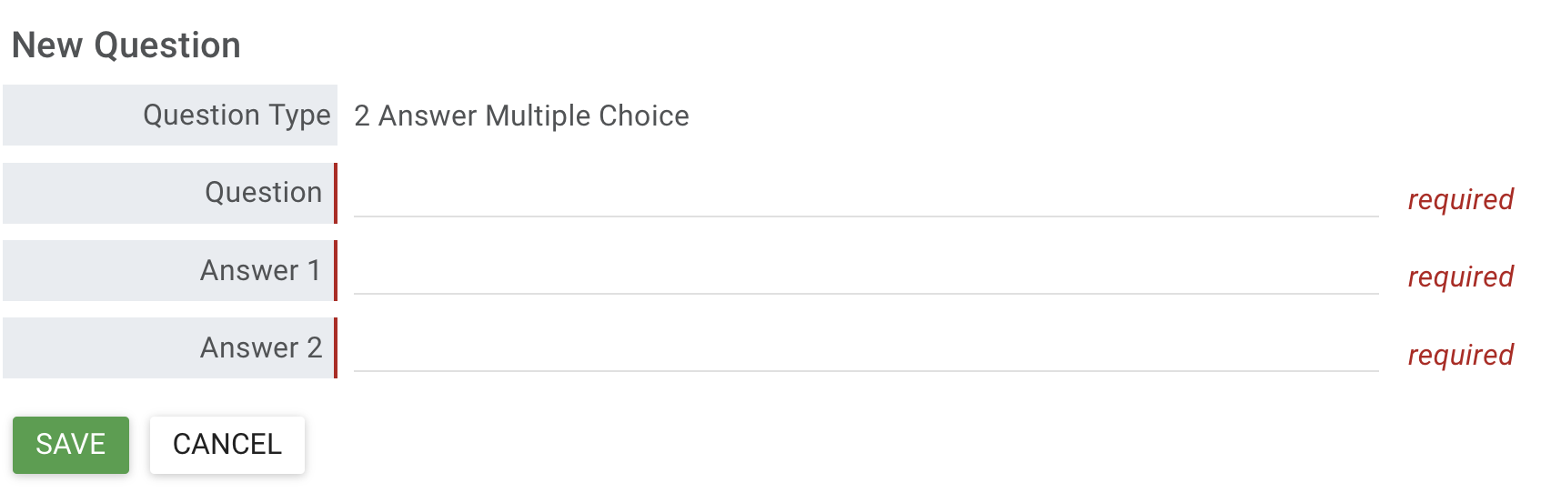Click the underline of the Question field

pyautogui.click(x=865, y=216)
